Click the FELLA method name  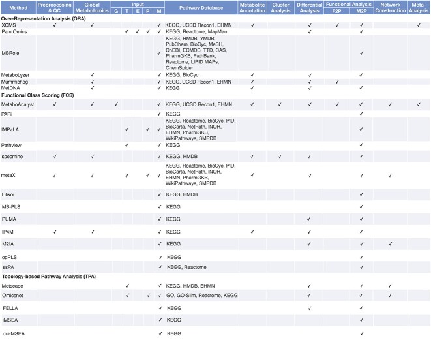10,308
